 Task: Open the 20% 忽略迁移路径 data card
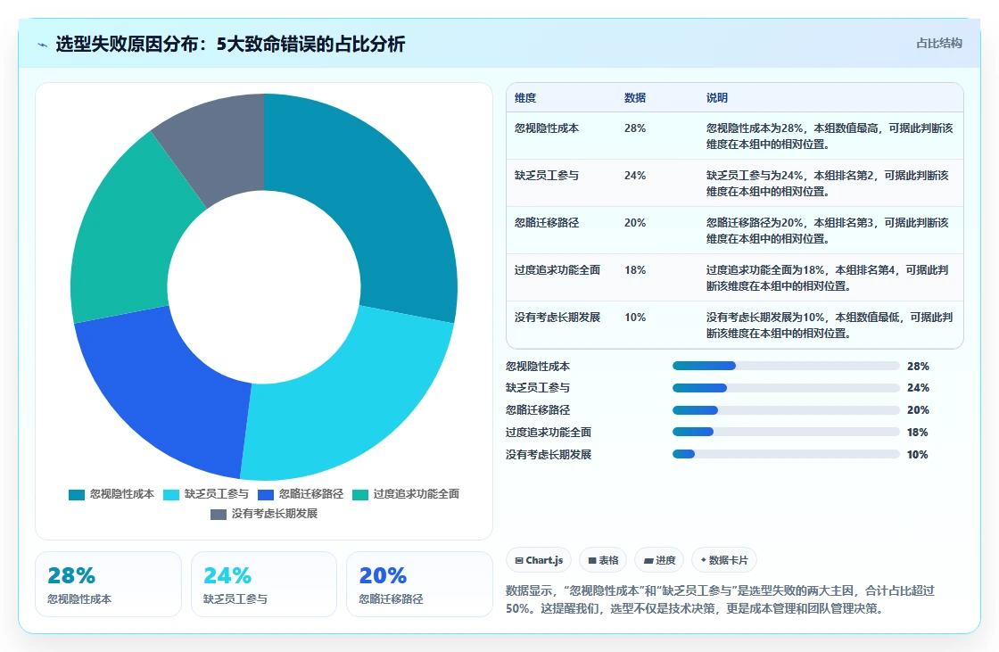pyautogui.click(x=419, y=584)
